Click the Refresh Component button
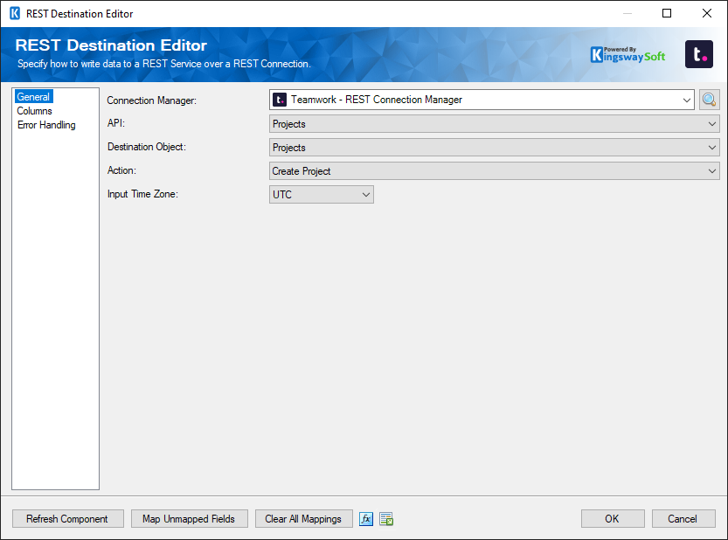Image resolution: width=728 pixels, height=540 pixels. pyautogui.click(x=68, y=519)
